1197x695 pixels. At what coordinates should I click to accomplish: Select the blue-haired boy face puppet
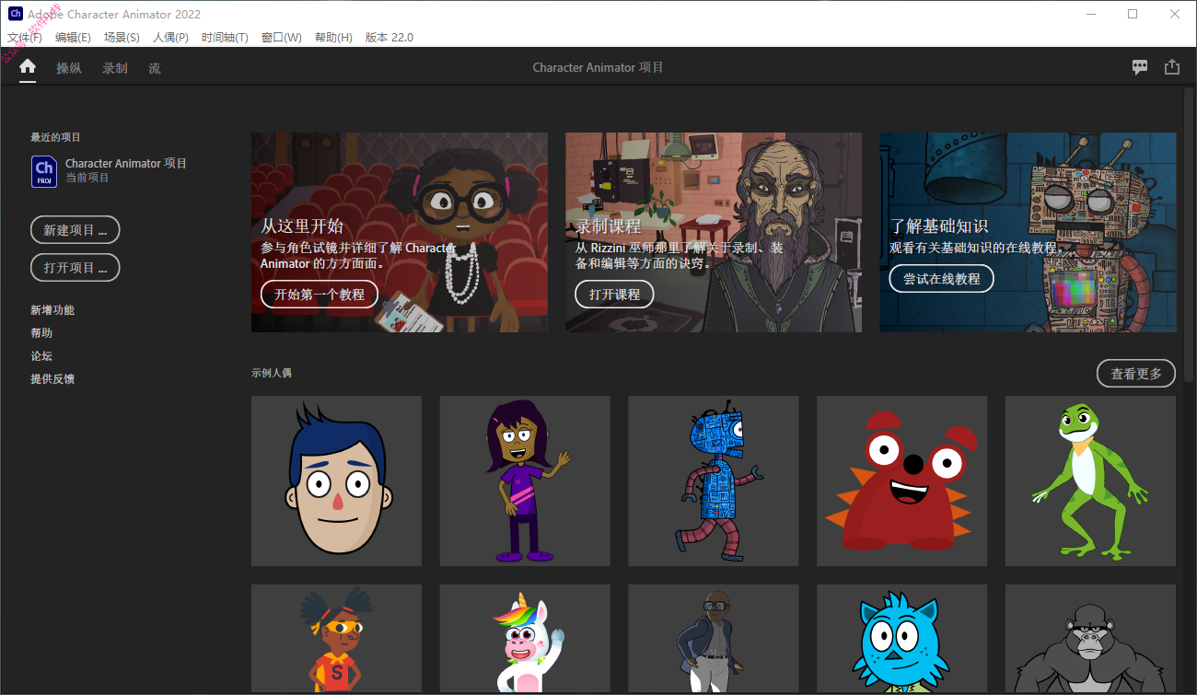tap(336, 481)
